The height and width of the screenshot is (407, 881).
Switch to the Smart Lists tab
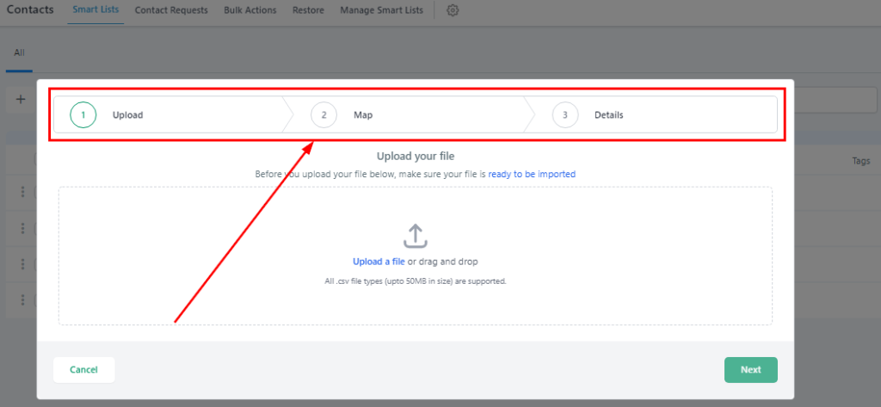click(x=95, y=10)
